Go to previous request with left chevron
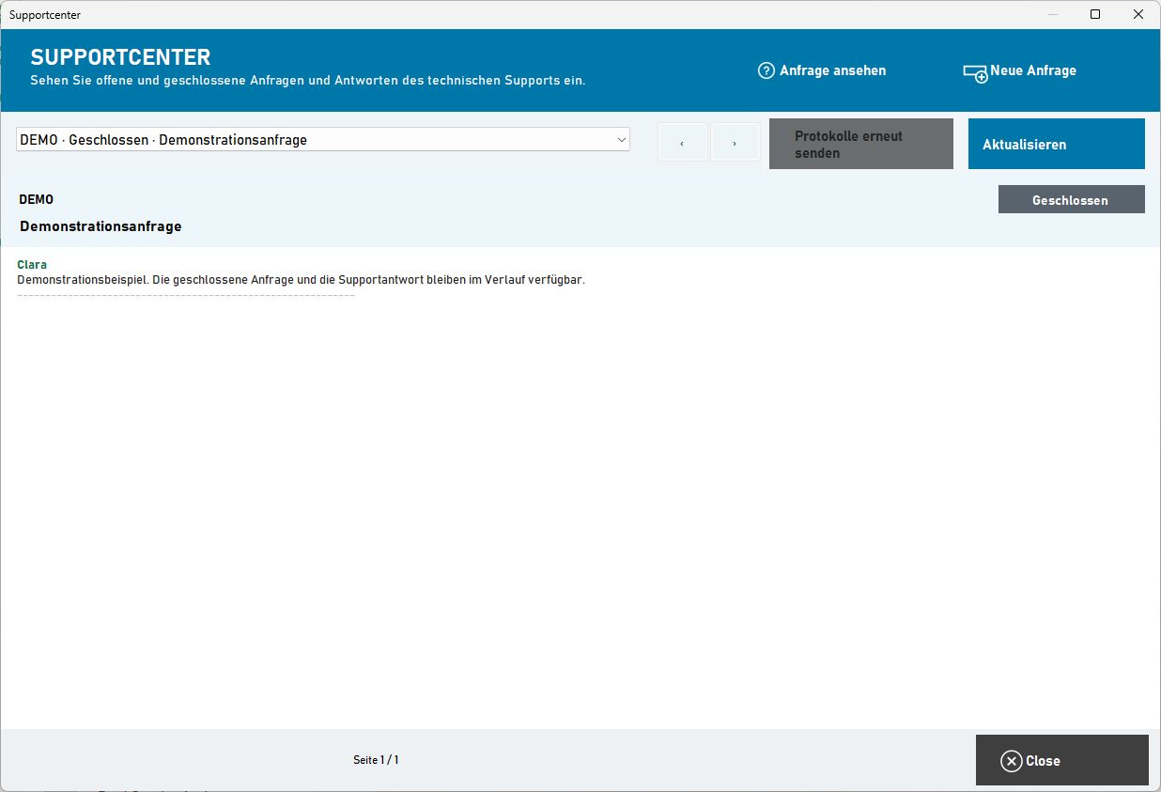Screen dimensions: 1161x792 682,143
